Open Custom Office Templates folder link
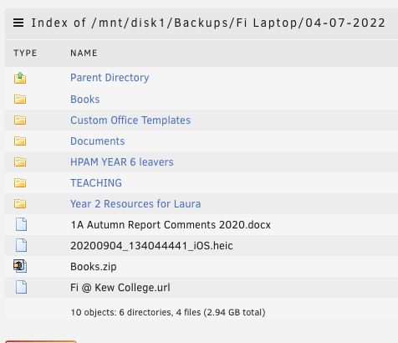The width and height of the screenshot is (398, 343). point(130,120)
